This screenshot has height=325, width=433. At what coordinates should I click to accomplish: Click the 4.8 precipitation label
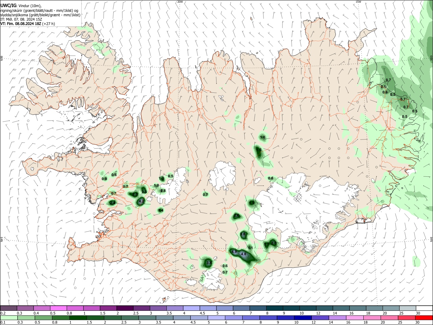point(243,254)
